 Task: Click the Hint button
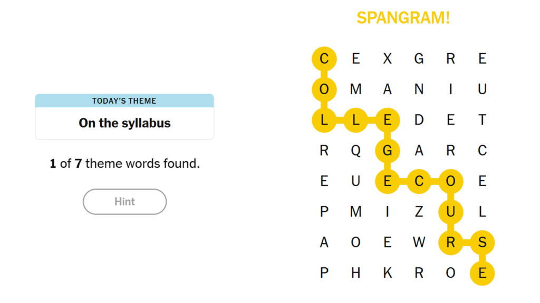tap(124, 201)
